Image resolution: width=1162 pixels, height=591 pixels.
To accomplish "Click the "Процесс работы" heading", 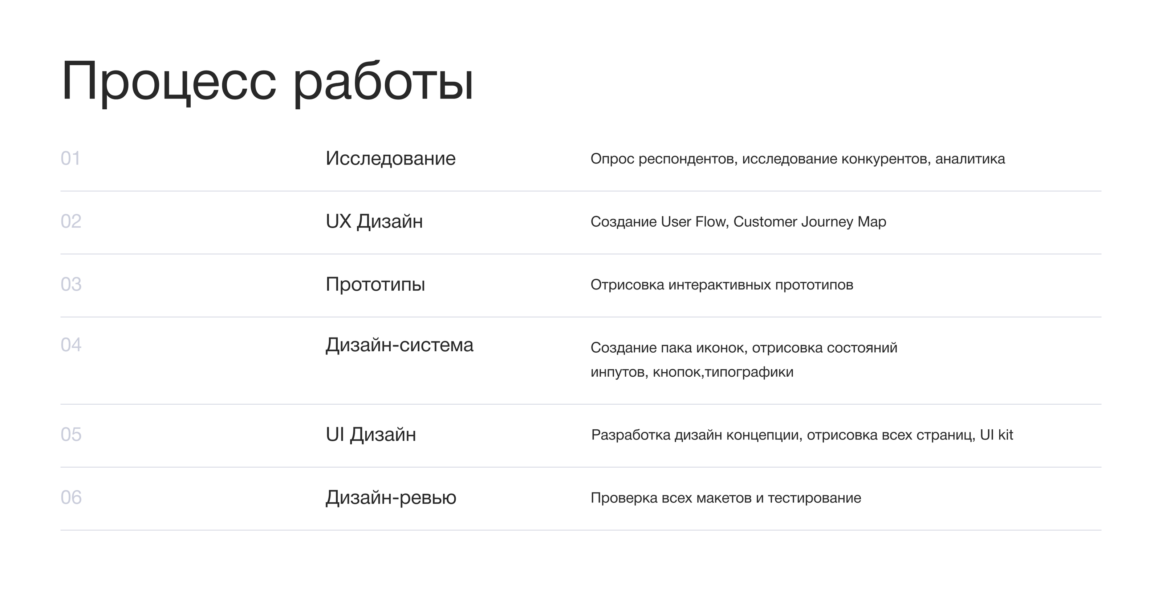I will pos(267,81).
